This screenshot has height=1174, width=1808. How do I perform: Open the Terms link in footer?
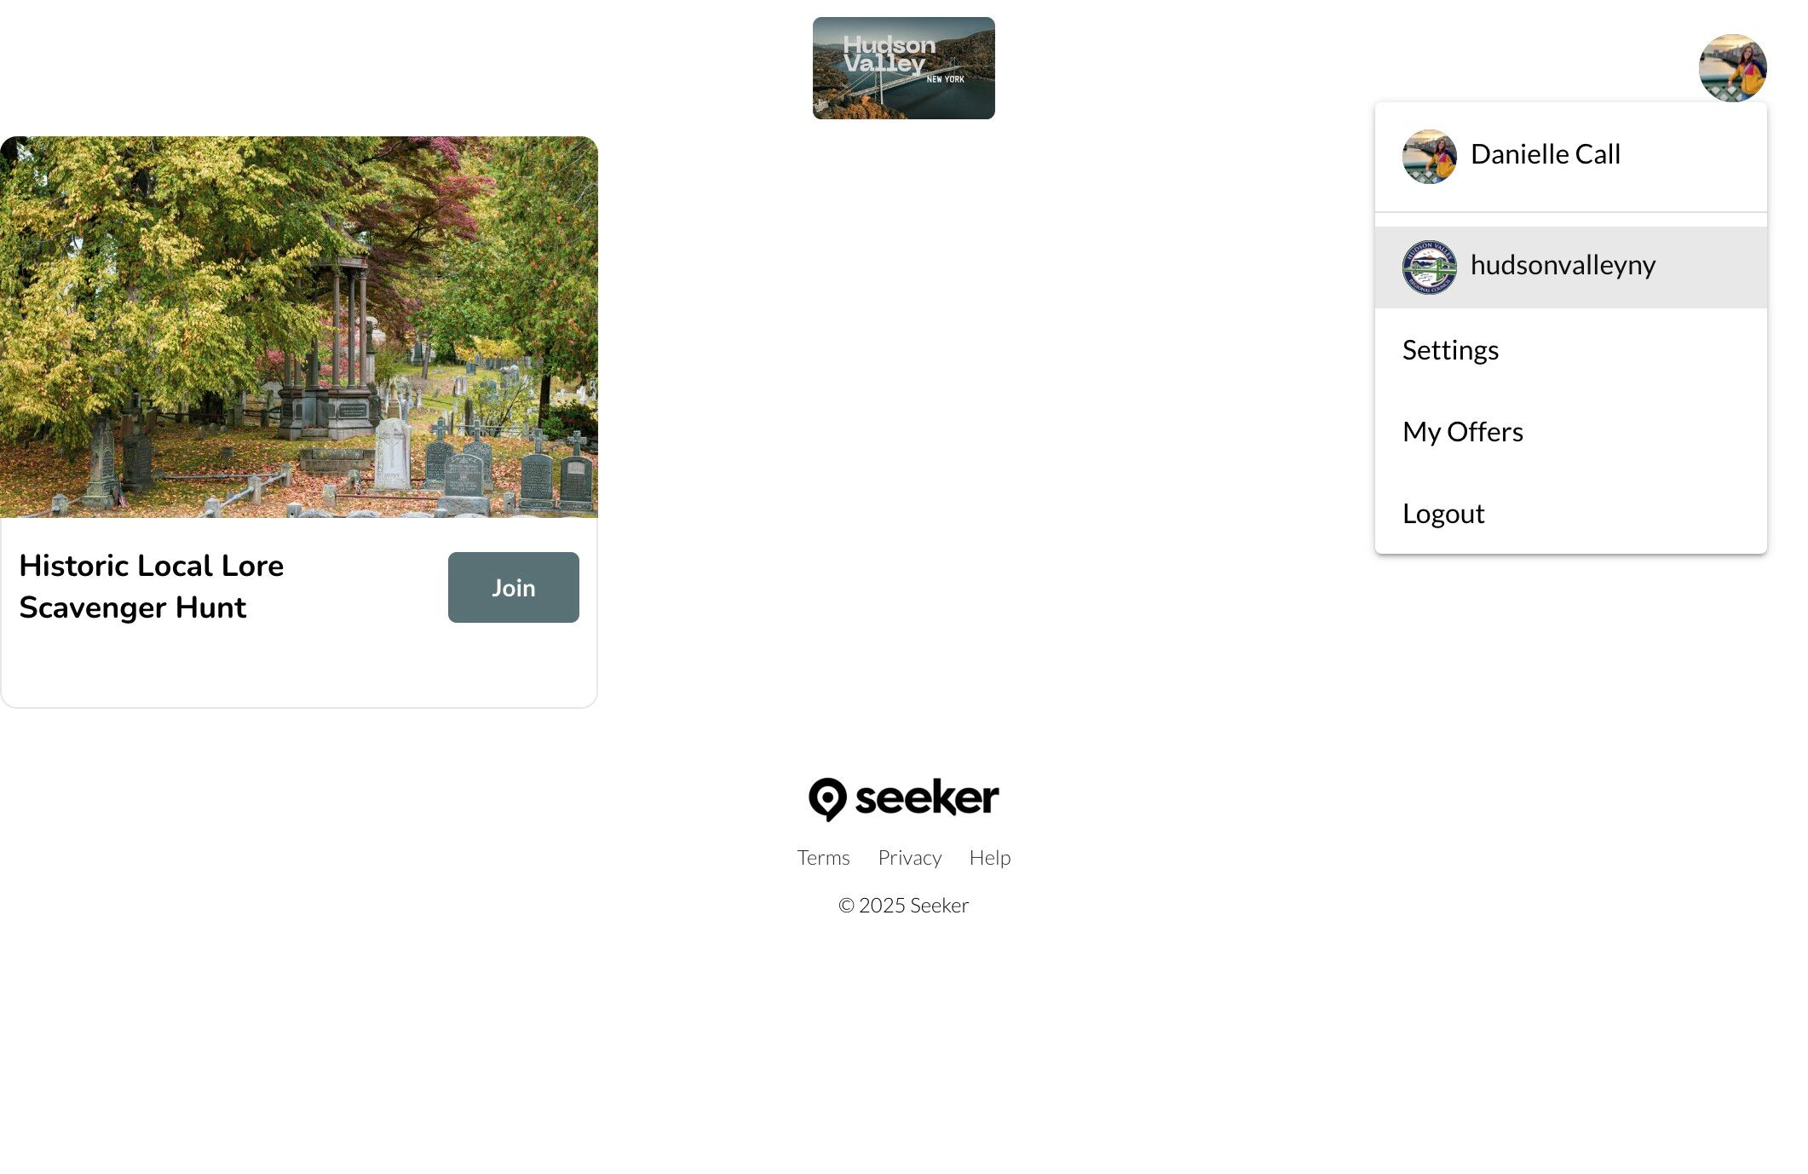coord(823,857)
